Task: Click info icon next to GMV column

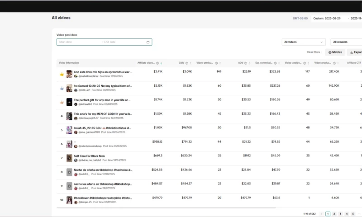Action: point(186,63)
